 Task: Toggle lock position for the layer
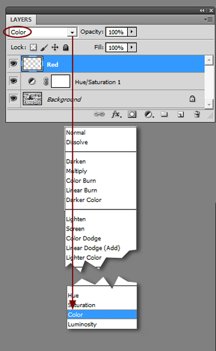click(x=55, y=47)
